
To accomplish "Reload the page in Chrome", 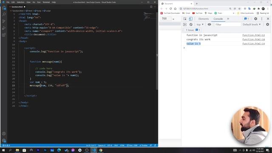I will pos(170,8).
